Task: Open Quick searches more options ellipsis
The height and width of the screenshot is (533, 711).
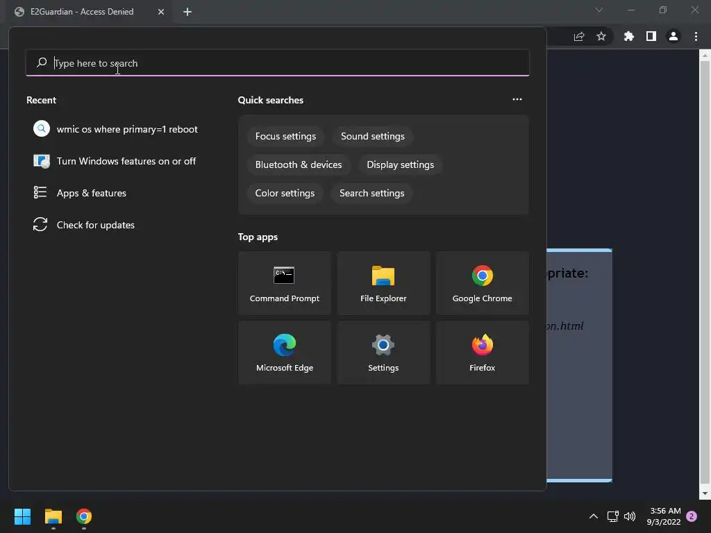Action: [517, 99]
